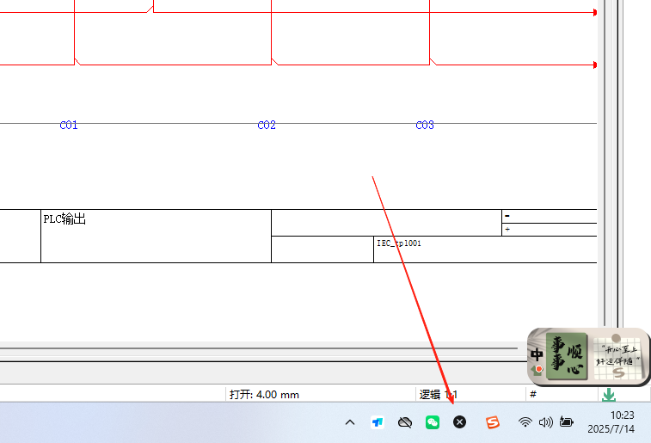
Task: Click the cloud sync disabled tray icon
Action: click(404, 422)
